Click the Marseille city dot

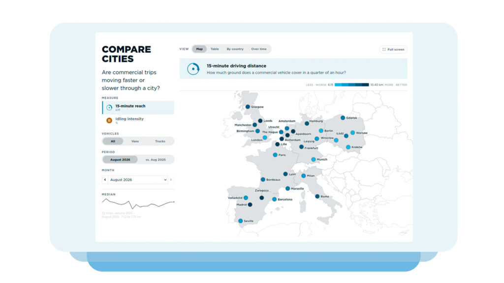coord(287,189)
